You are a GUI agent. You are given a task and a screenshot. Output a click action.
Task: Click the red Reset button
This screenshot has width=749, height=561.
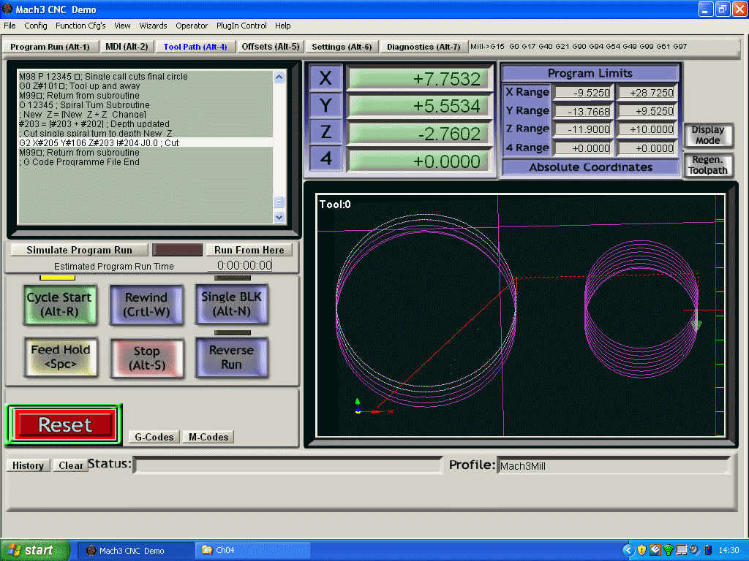pos(64,424)
